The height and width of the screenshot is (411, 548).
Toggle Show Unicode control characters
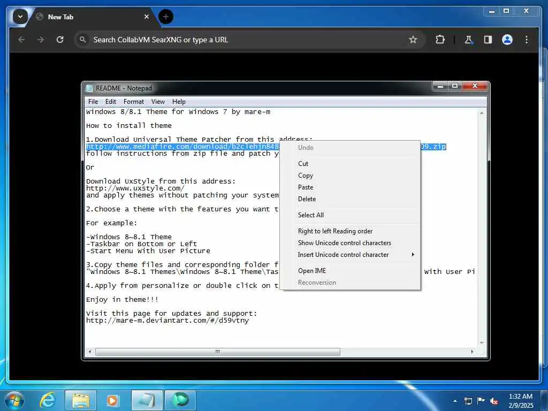click(x=350, y=243)
